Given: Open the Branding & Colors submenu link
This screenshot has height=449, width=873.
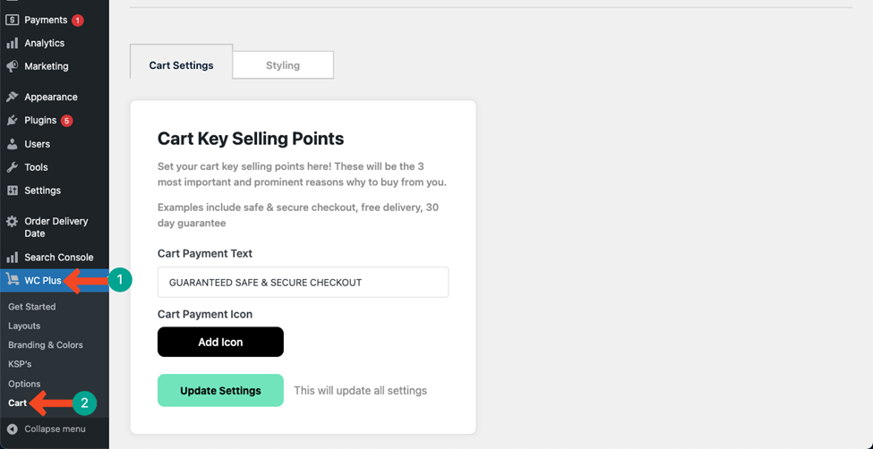Looking at the screenshot, I should [x=45, y=345].
